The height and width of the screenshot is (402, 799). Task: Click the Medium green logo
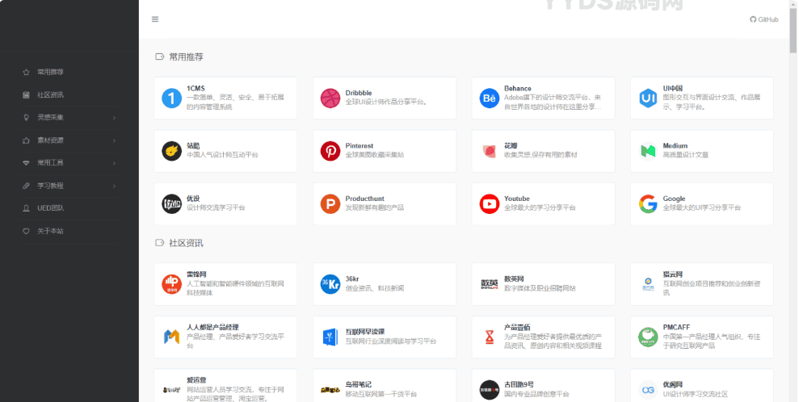coord(648,151)
